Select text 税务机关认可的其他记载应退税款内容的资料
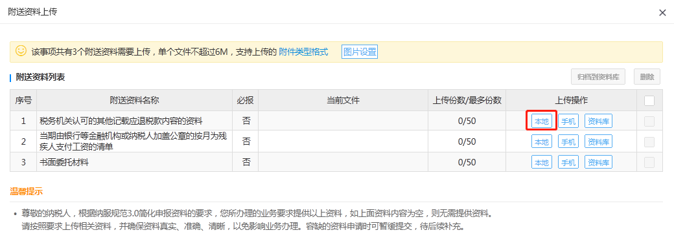The image size is (674, 239). [121, 121]
